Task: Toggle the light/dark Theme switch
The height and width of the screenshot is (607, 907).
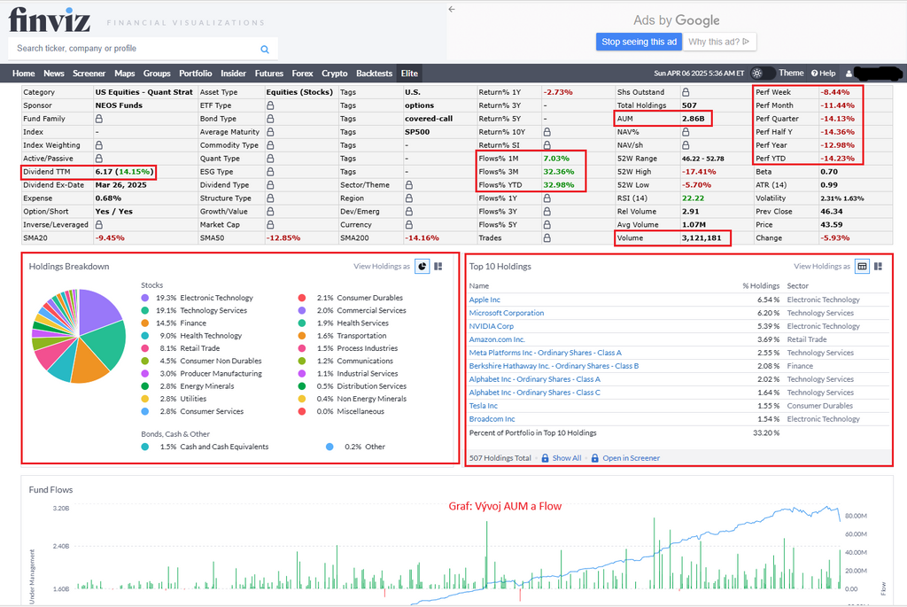Action: pos(762,74)
